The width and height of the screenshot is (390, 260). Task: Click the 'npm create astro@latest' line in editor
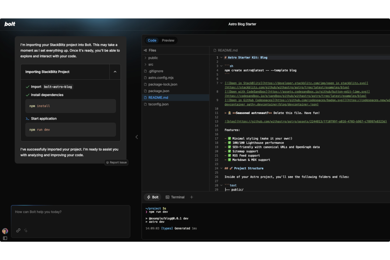click(260, 70)
